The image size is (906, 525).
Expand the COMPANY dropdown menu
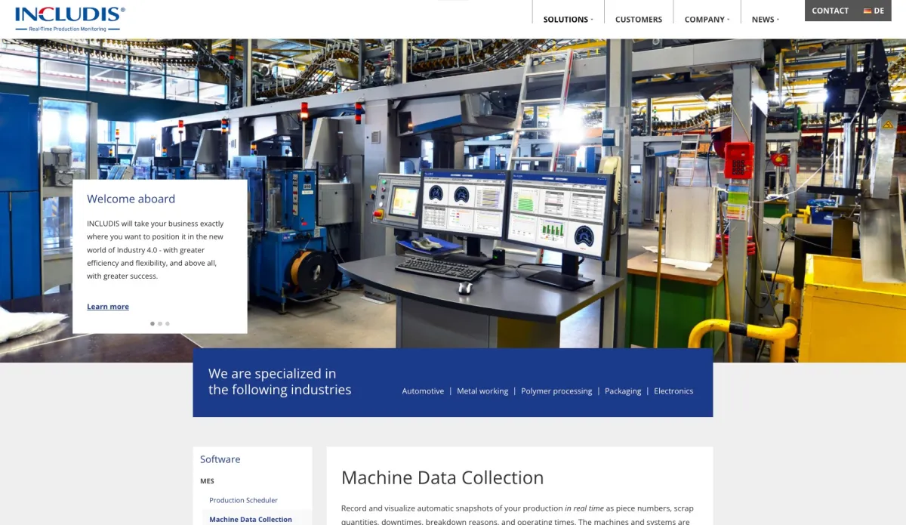click(707, 20)
